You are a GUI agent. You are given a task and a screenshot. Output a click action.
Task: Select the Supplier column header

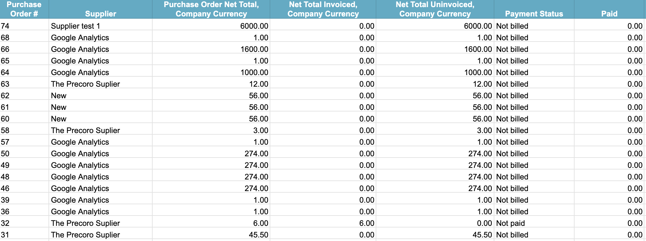tap(101, 9)
